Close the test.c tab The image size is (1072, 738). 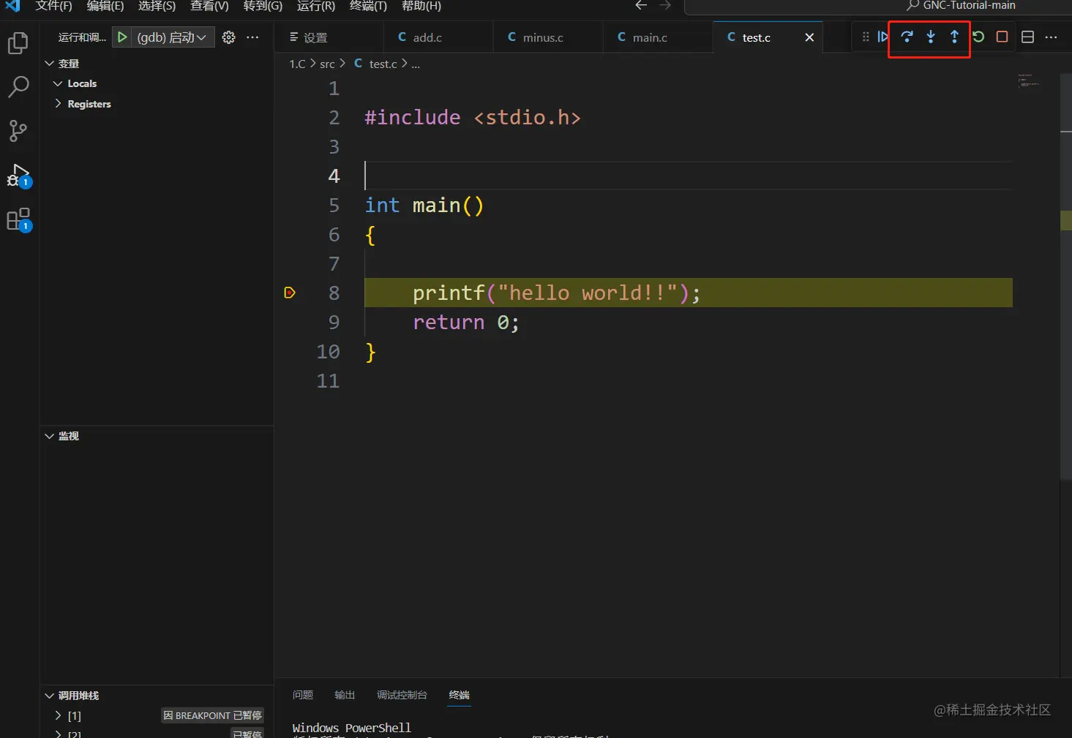(x=809, y=37)
